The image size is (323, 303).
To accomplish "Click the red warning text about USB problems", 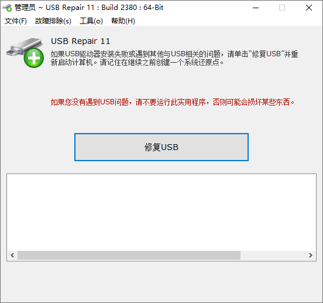I will tap(173, 102).
